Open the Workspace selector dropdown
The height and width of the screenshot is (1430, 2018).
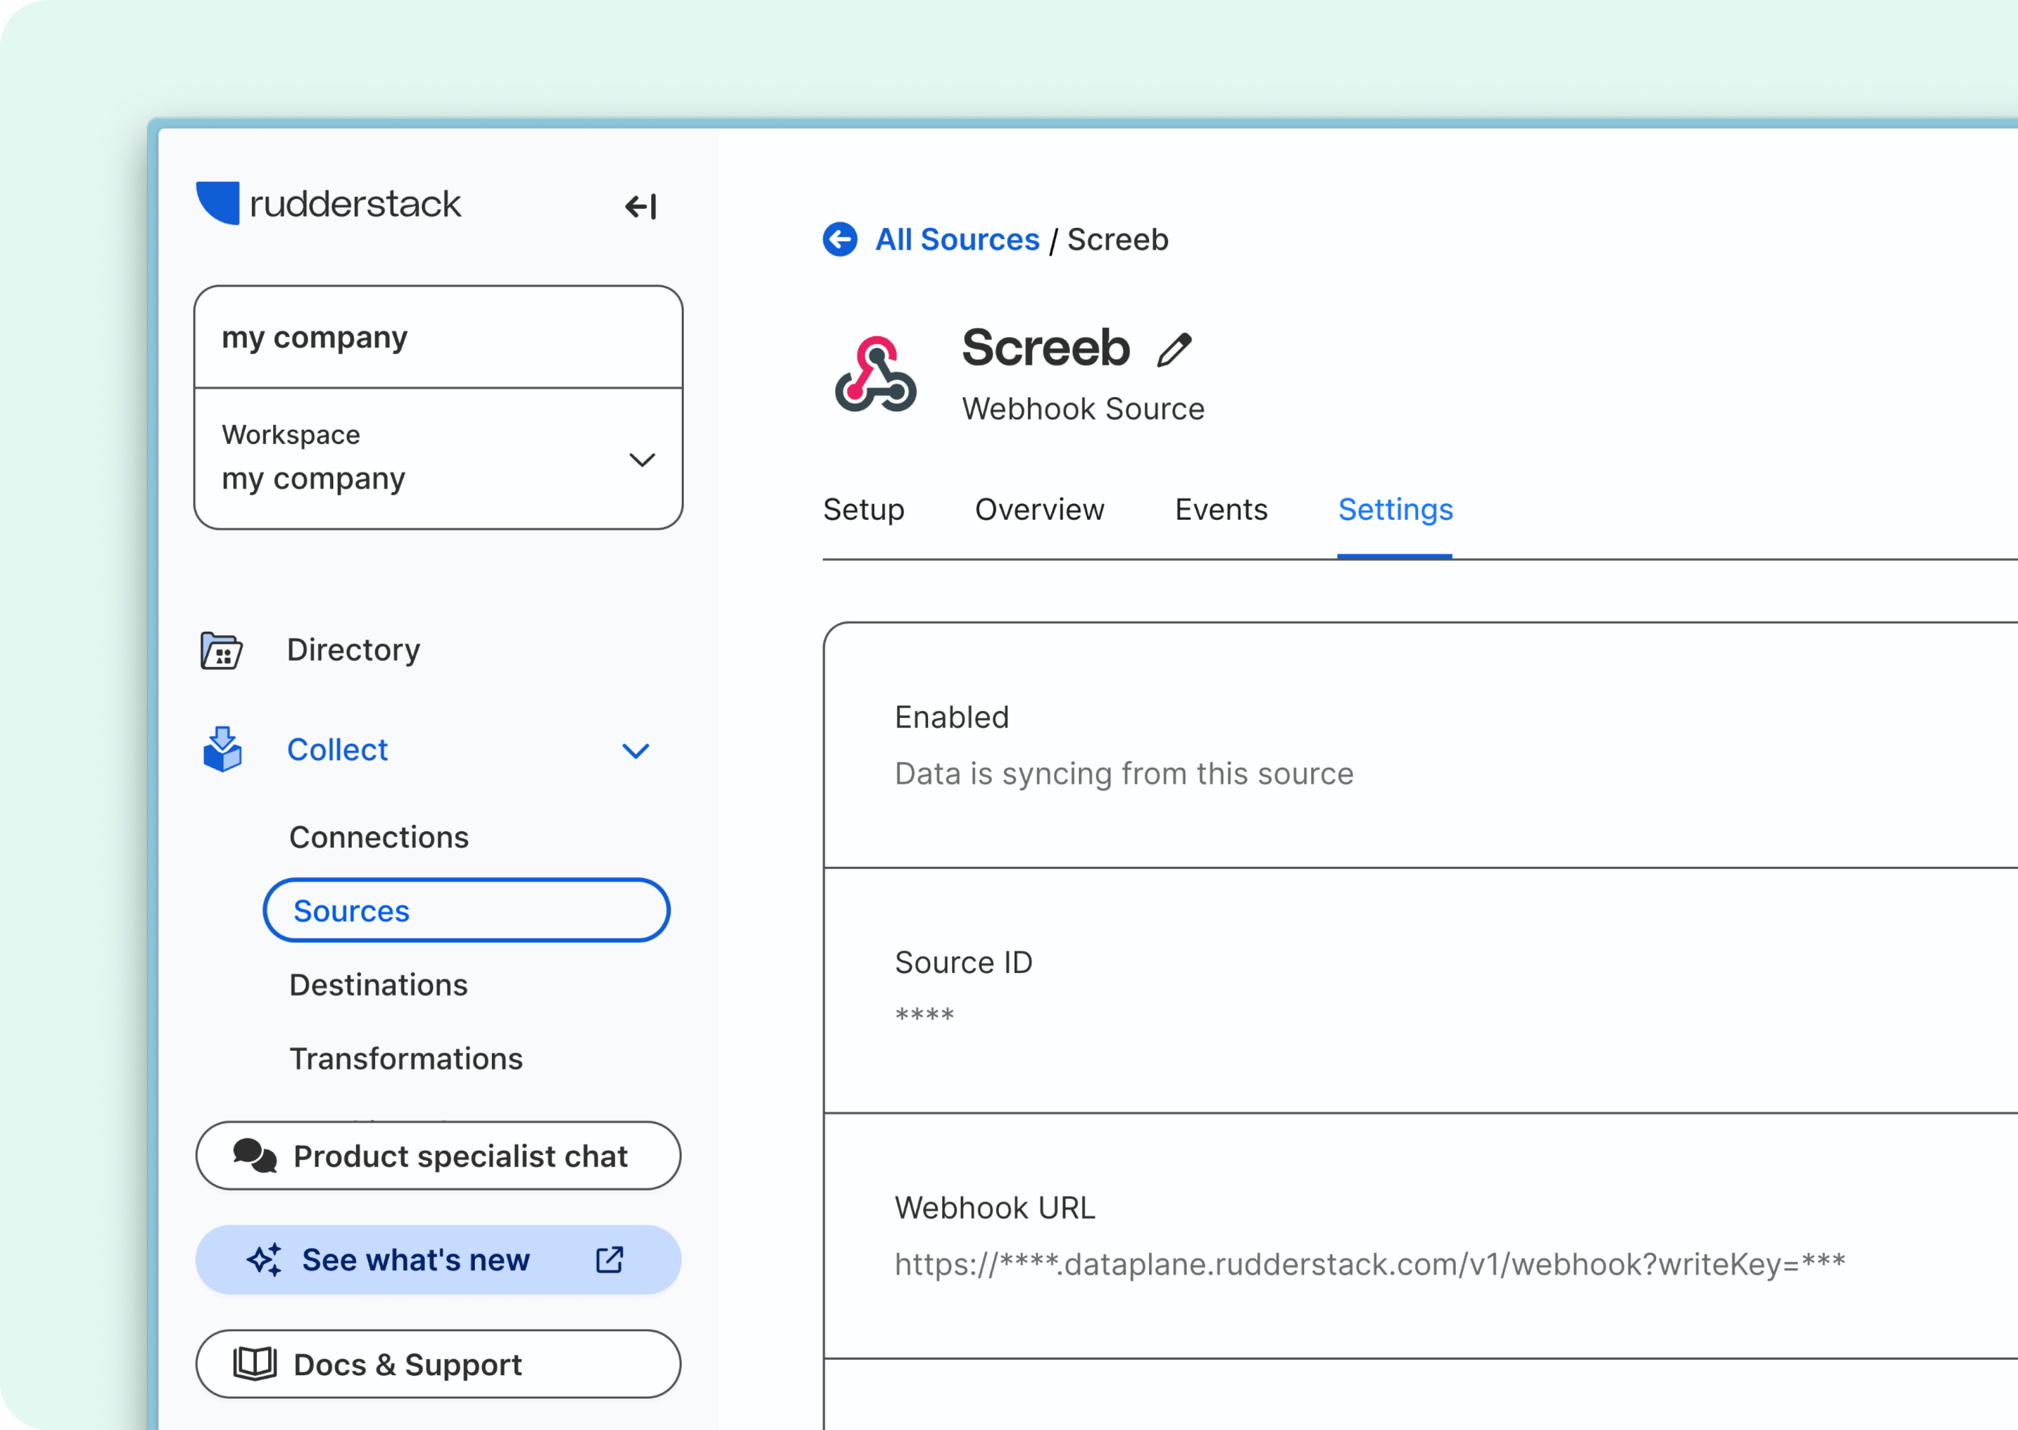point(642,459)
